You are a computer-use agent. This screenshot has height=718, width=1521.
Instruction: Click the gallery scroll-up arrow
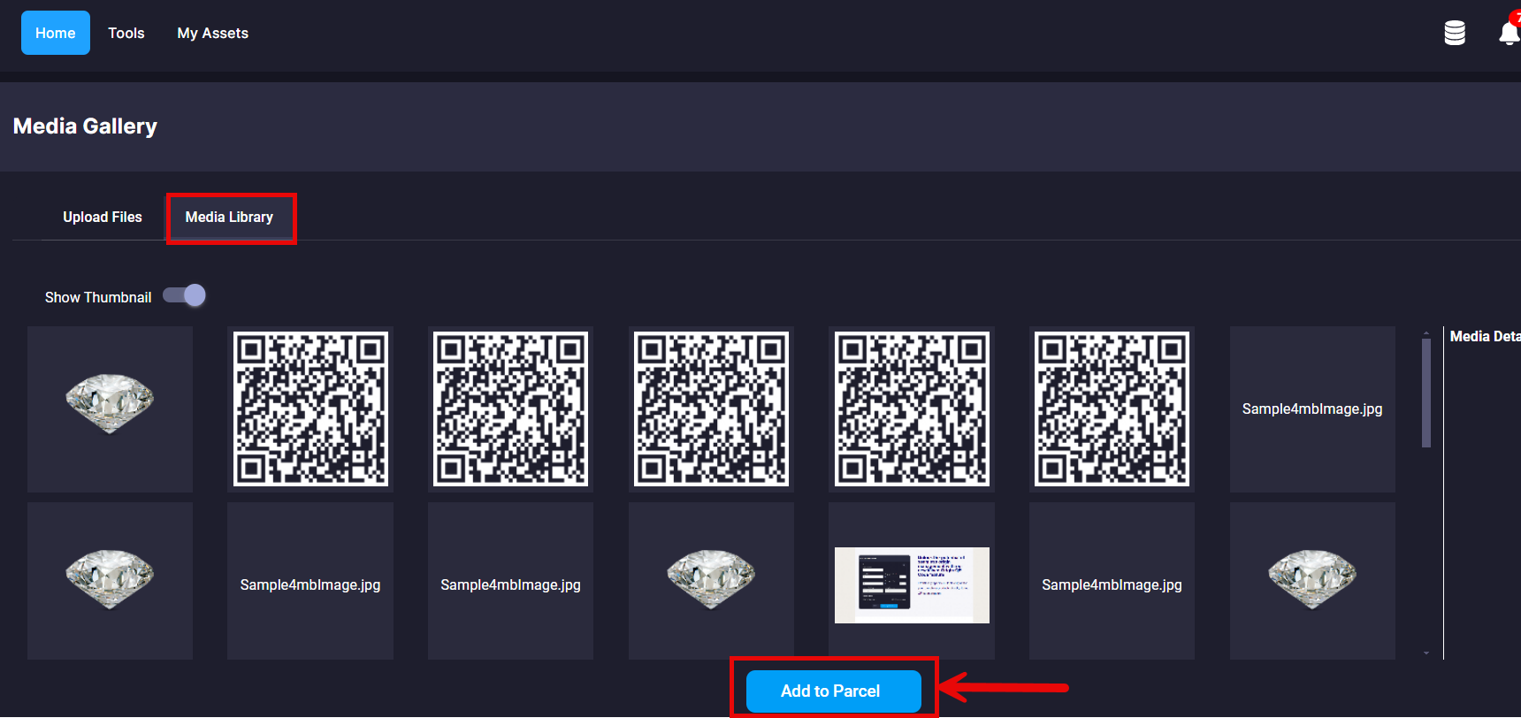coord(1426,332)
